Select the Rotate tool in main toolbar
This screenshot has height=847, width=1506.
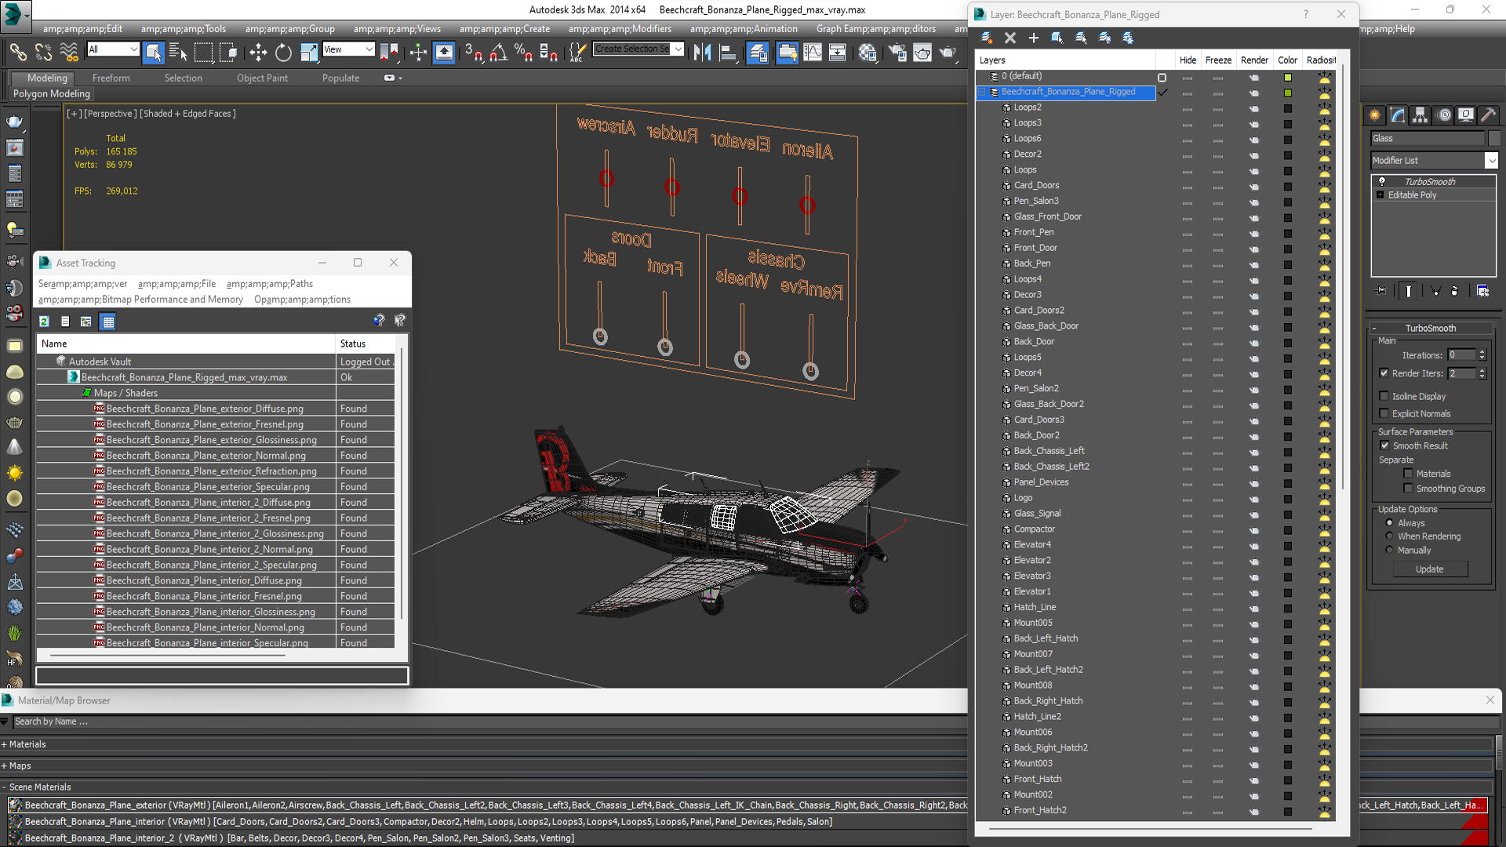point(283,52)
